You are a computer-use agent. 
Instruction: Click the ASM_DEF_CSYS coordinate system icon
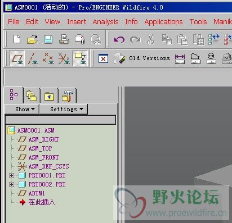(x=23, y=166)
